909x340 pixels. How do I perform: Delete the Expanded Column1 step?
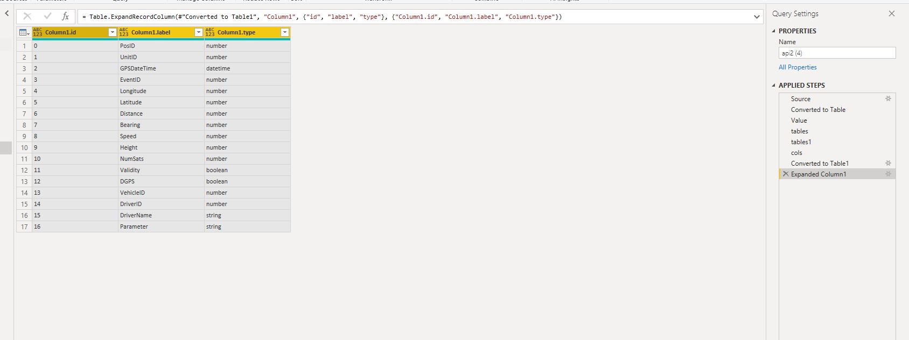pyautogui.click(x=786, y=174)
